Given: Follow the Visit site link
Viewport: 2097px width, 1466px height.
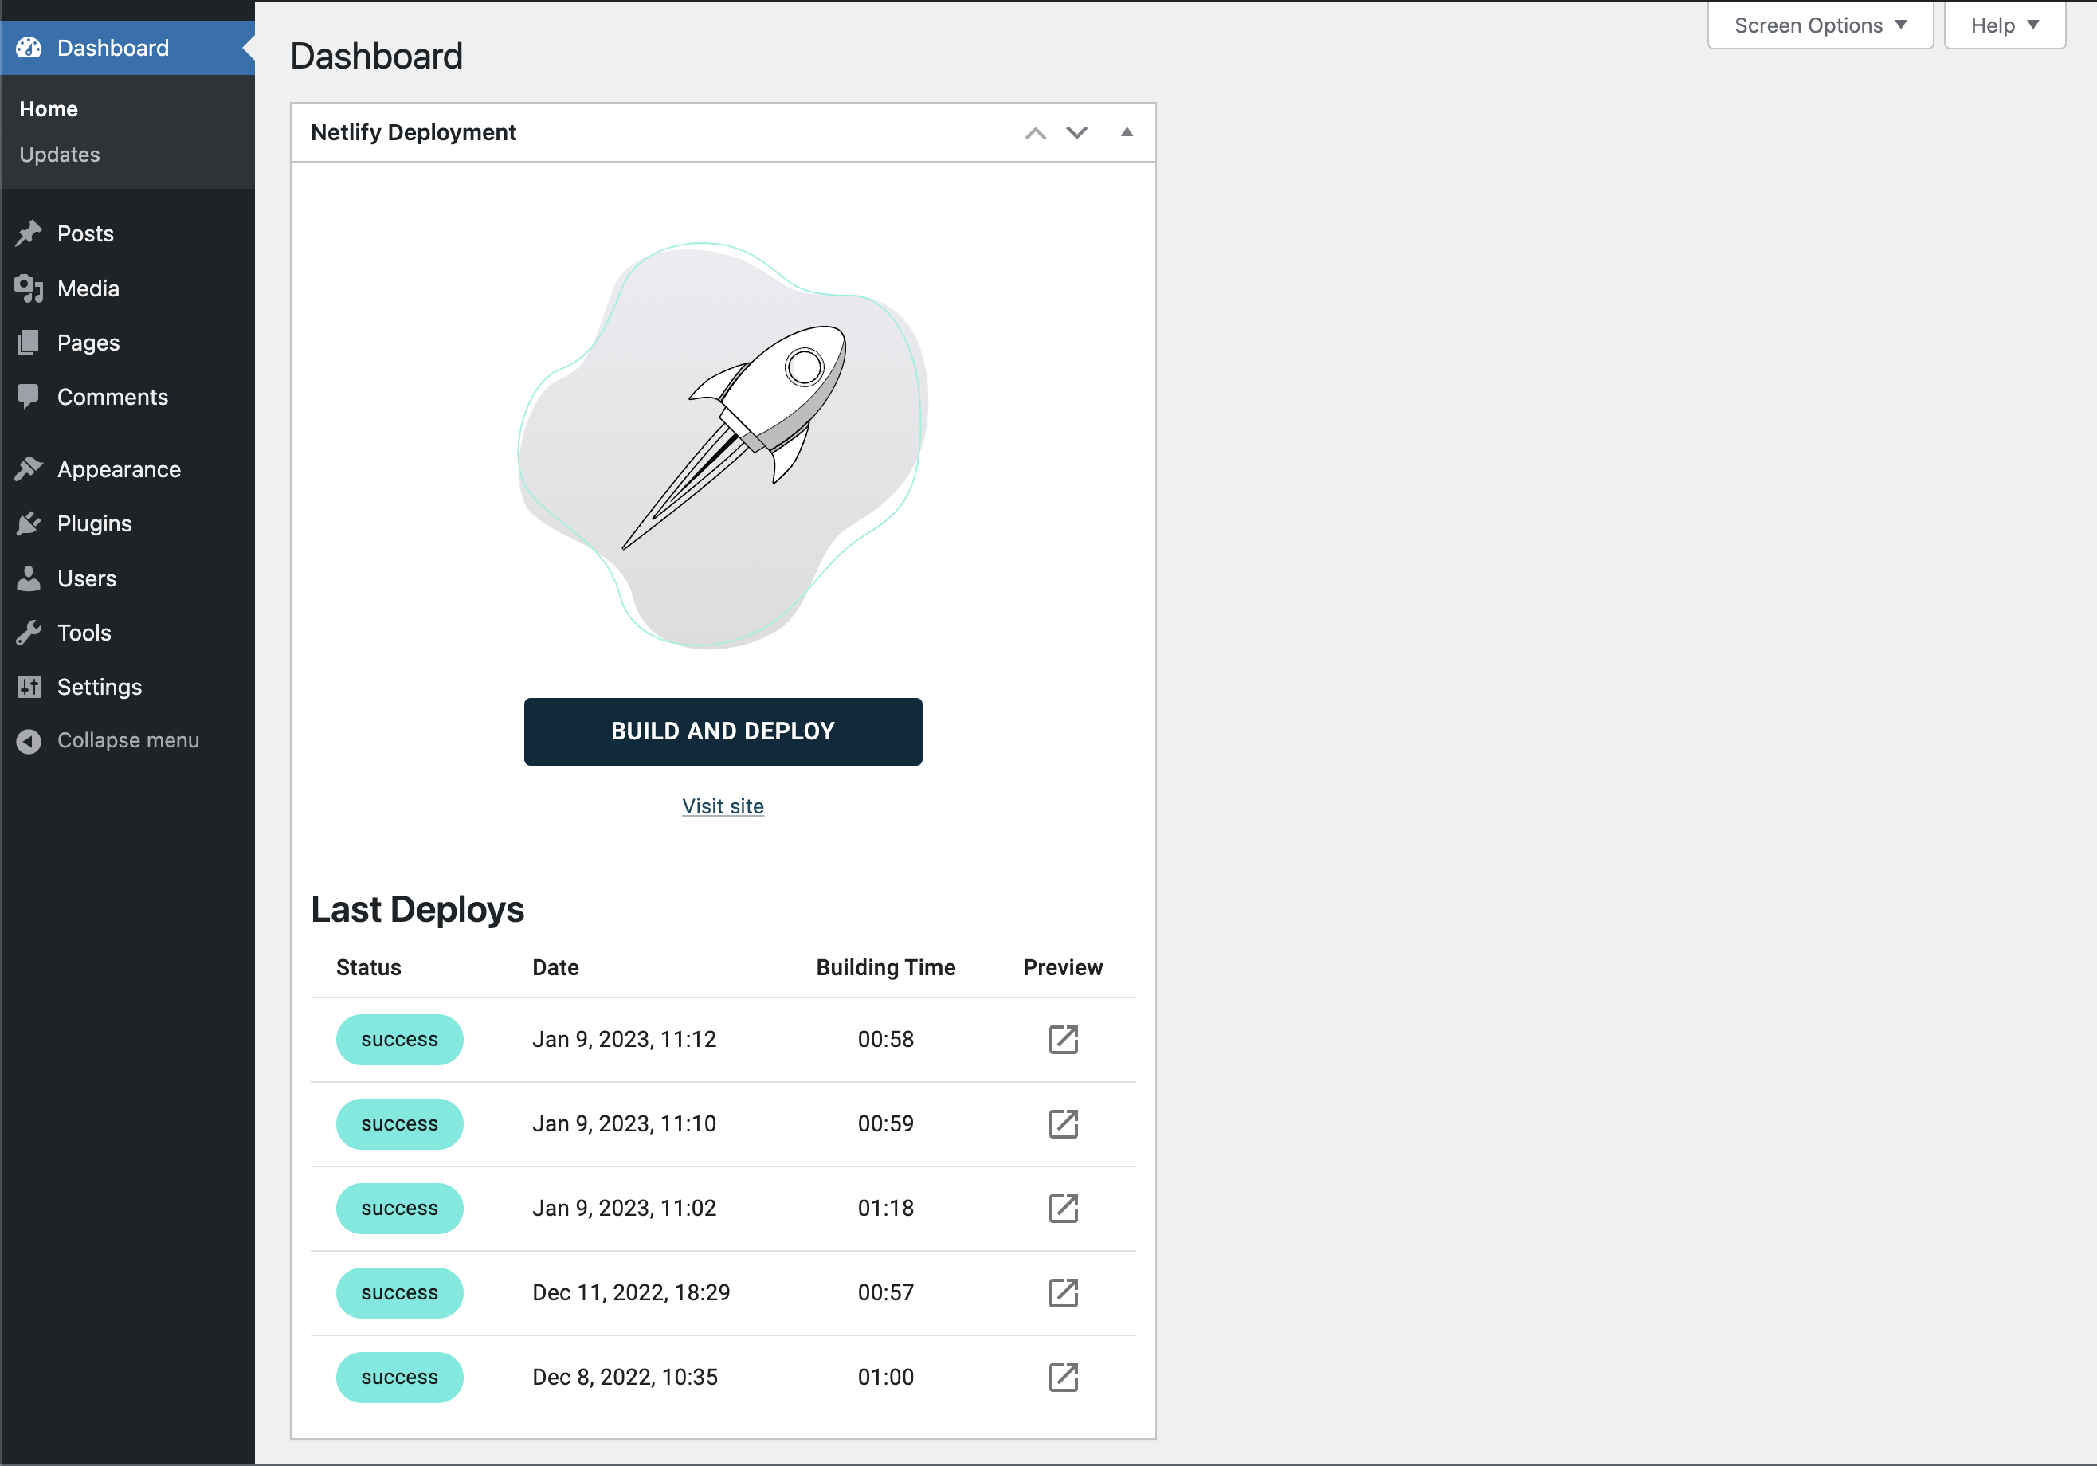Looking at the screenshot, I should click(x=723, y=806).
